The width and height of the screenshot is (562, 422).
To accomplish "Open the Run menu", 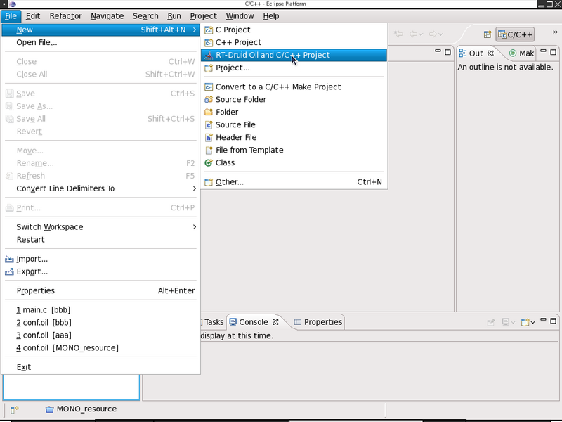I will (x=174, y=16).
